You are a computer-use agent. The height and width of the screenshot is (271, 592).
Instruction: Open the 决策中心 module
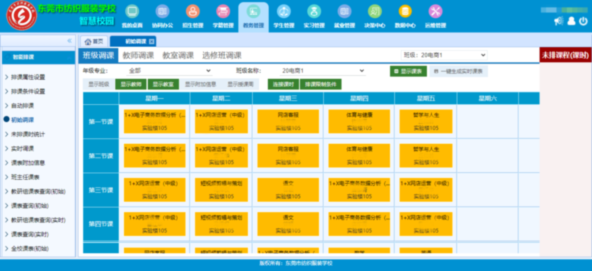[x=374, y=16]
